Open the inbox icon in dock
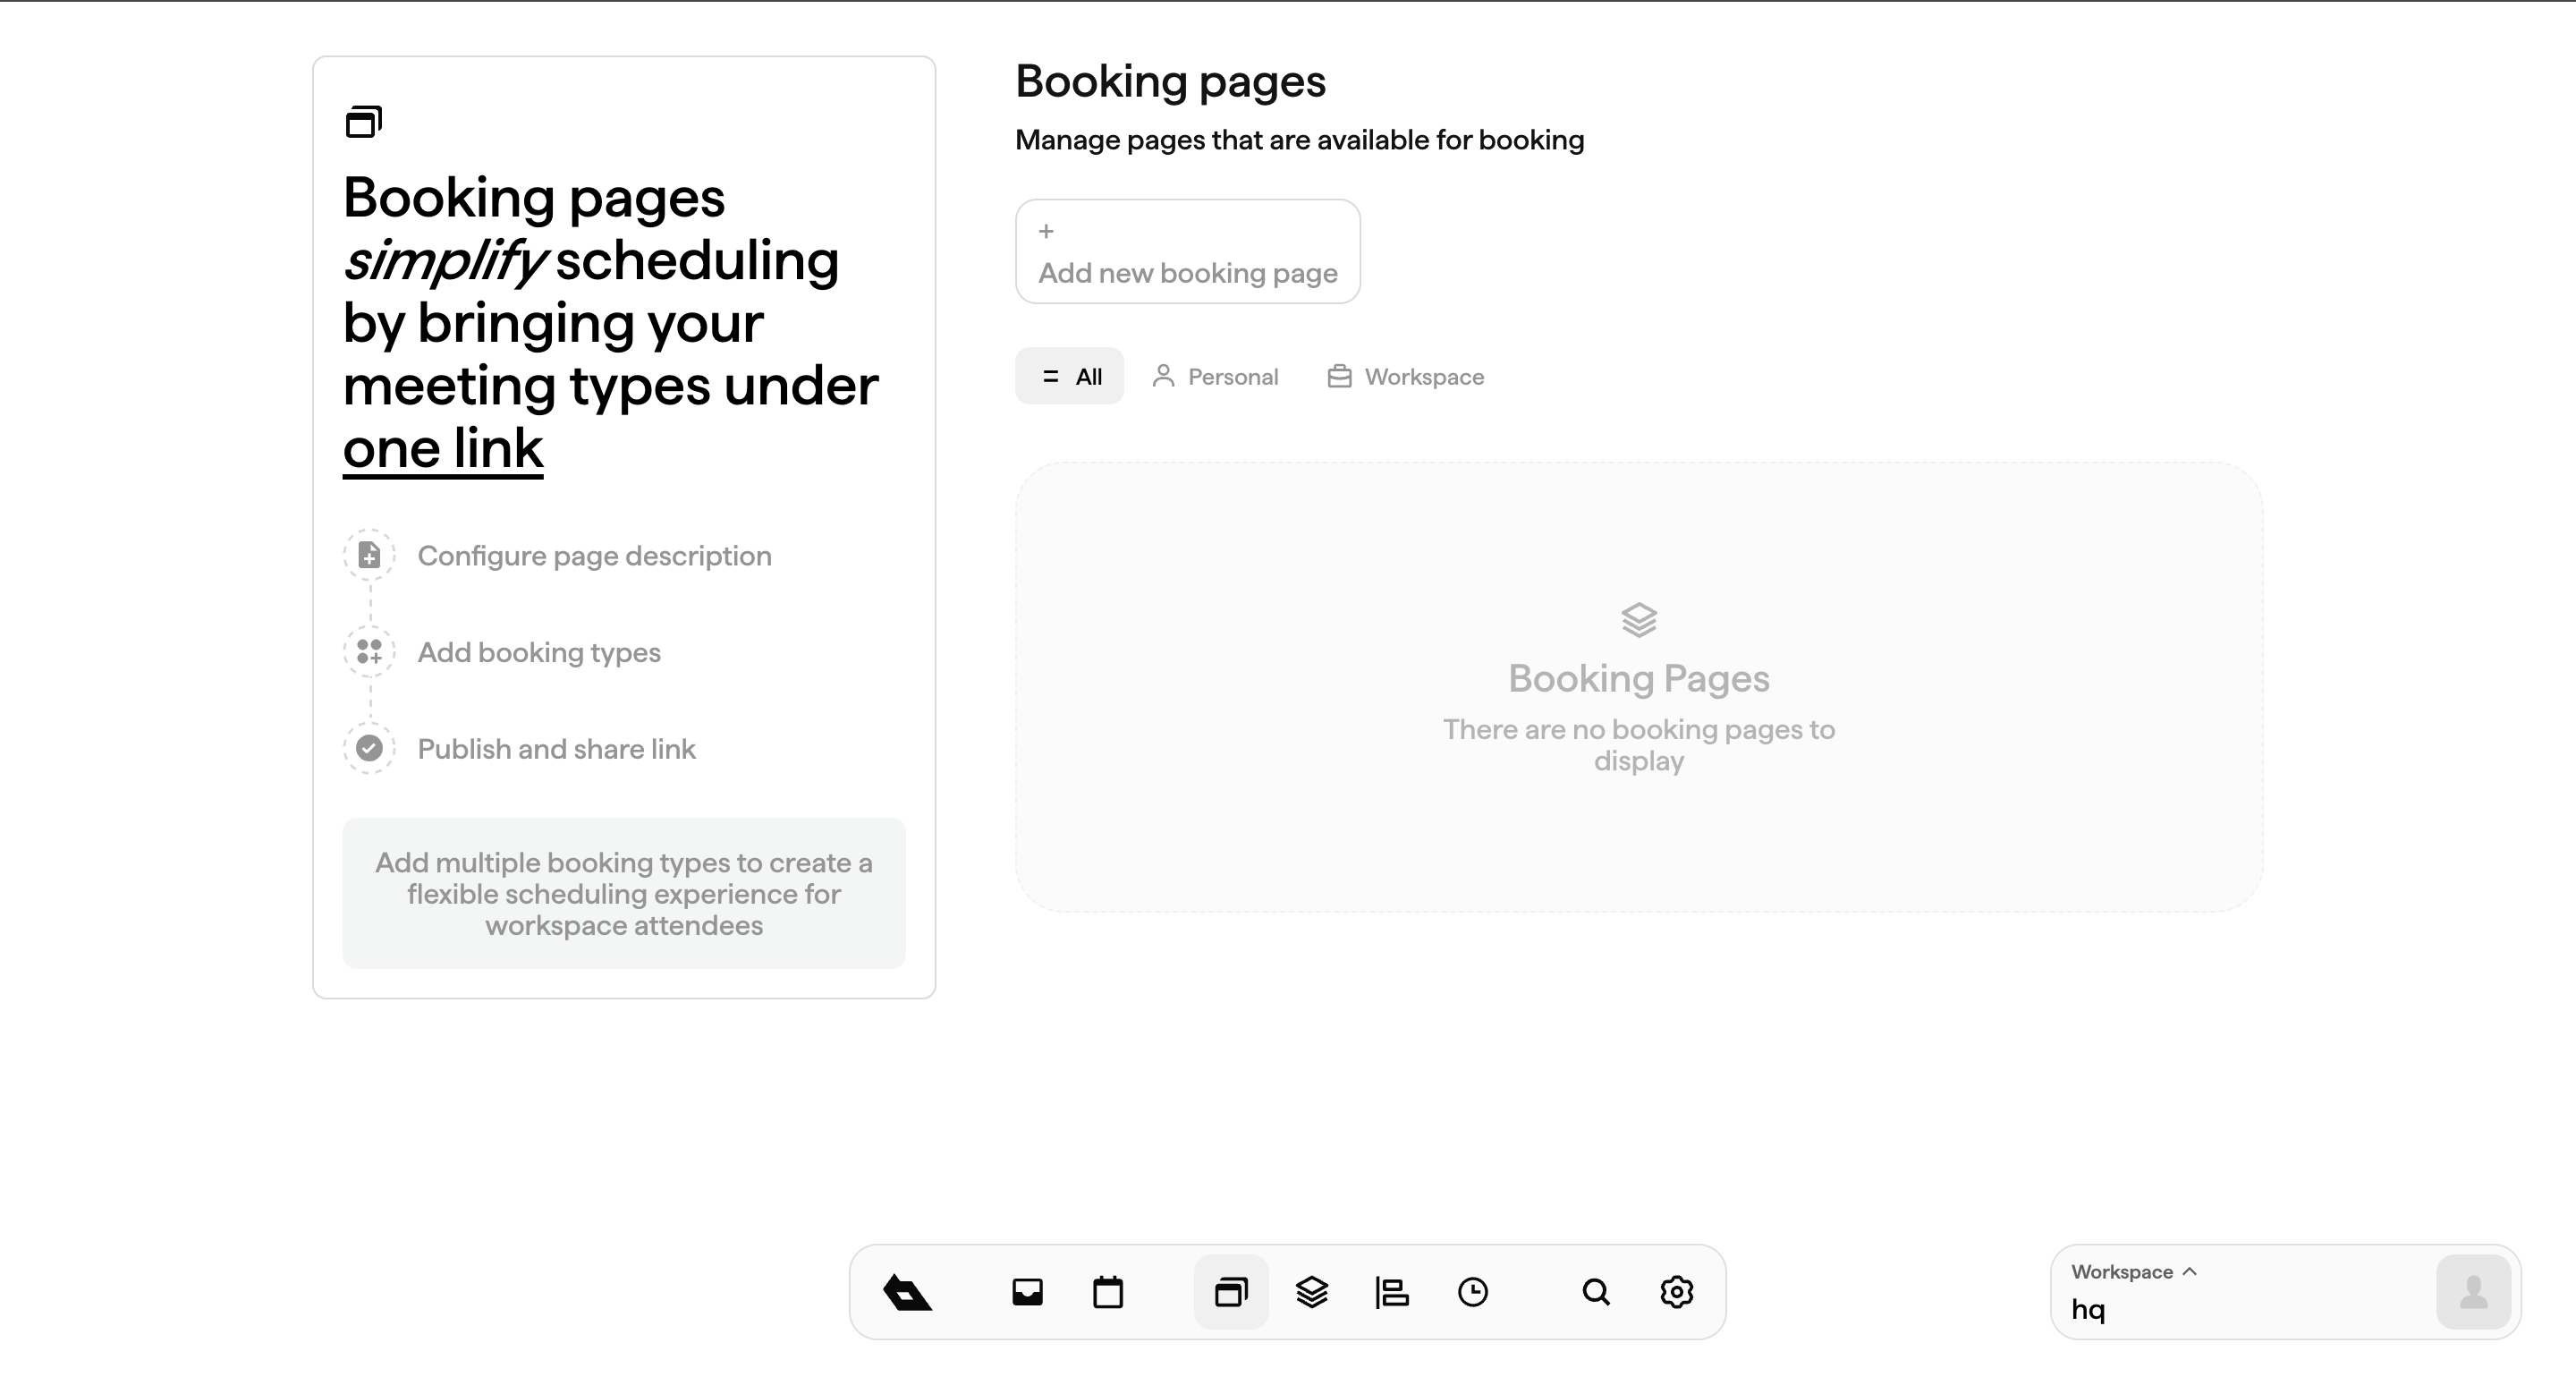 [1027, 1292]
